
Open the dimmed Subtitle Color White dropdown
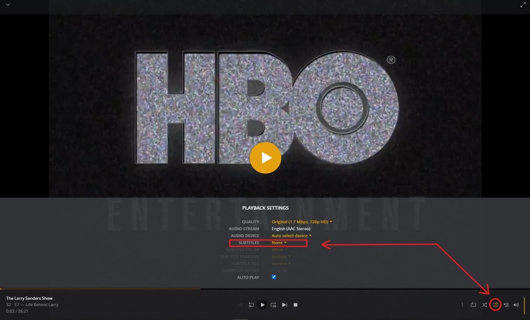(x=279, y=249)
